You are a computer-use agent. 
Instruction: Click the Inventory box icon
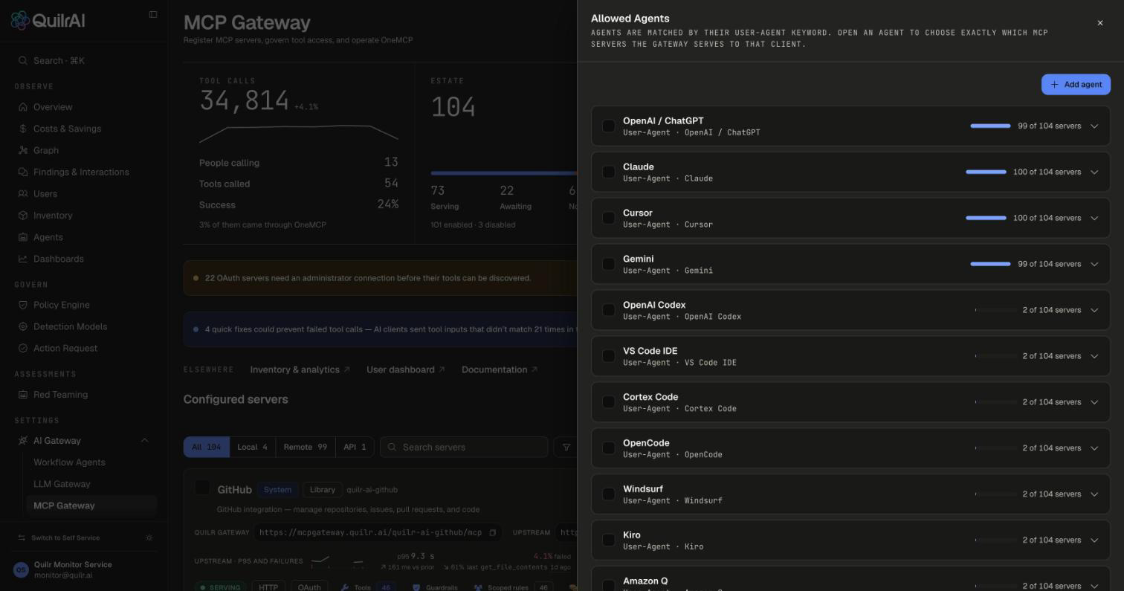pyautogui.click(x=23, y=216)
